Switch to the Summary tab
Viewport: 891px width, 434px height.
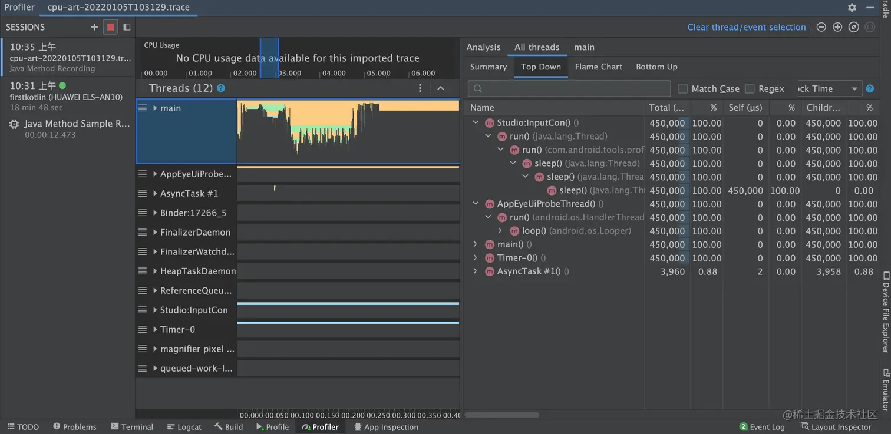click(x=489, y=67)
